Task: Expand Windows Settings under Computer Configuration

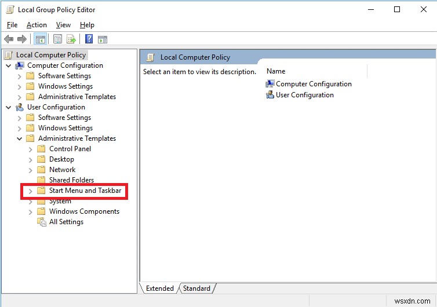Action: [x=19, y=87]
